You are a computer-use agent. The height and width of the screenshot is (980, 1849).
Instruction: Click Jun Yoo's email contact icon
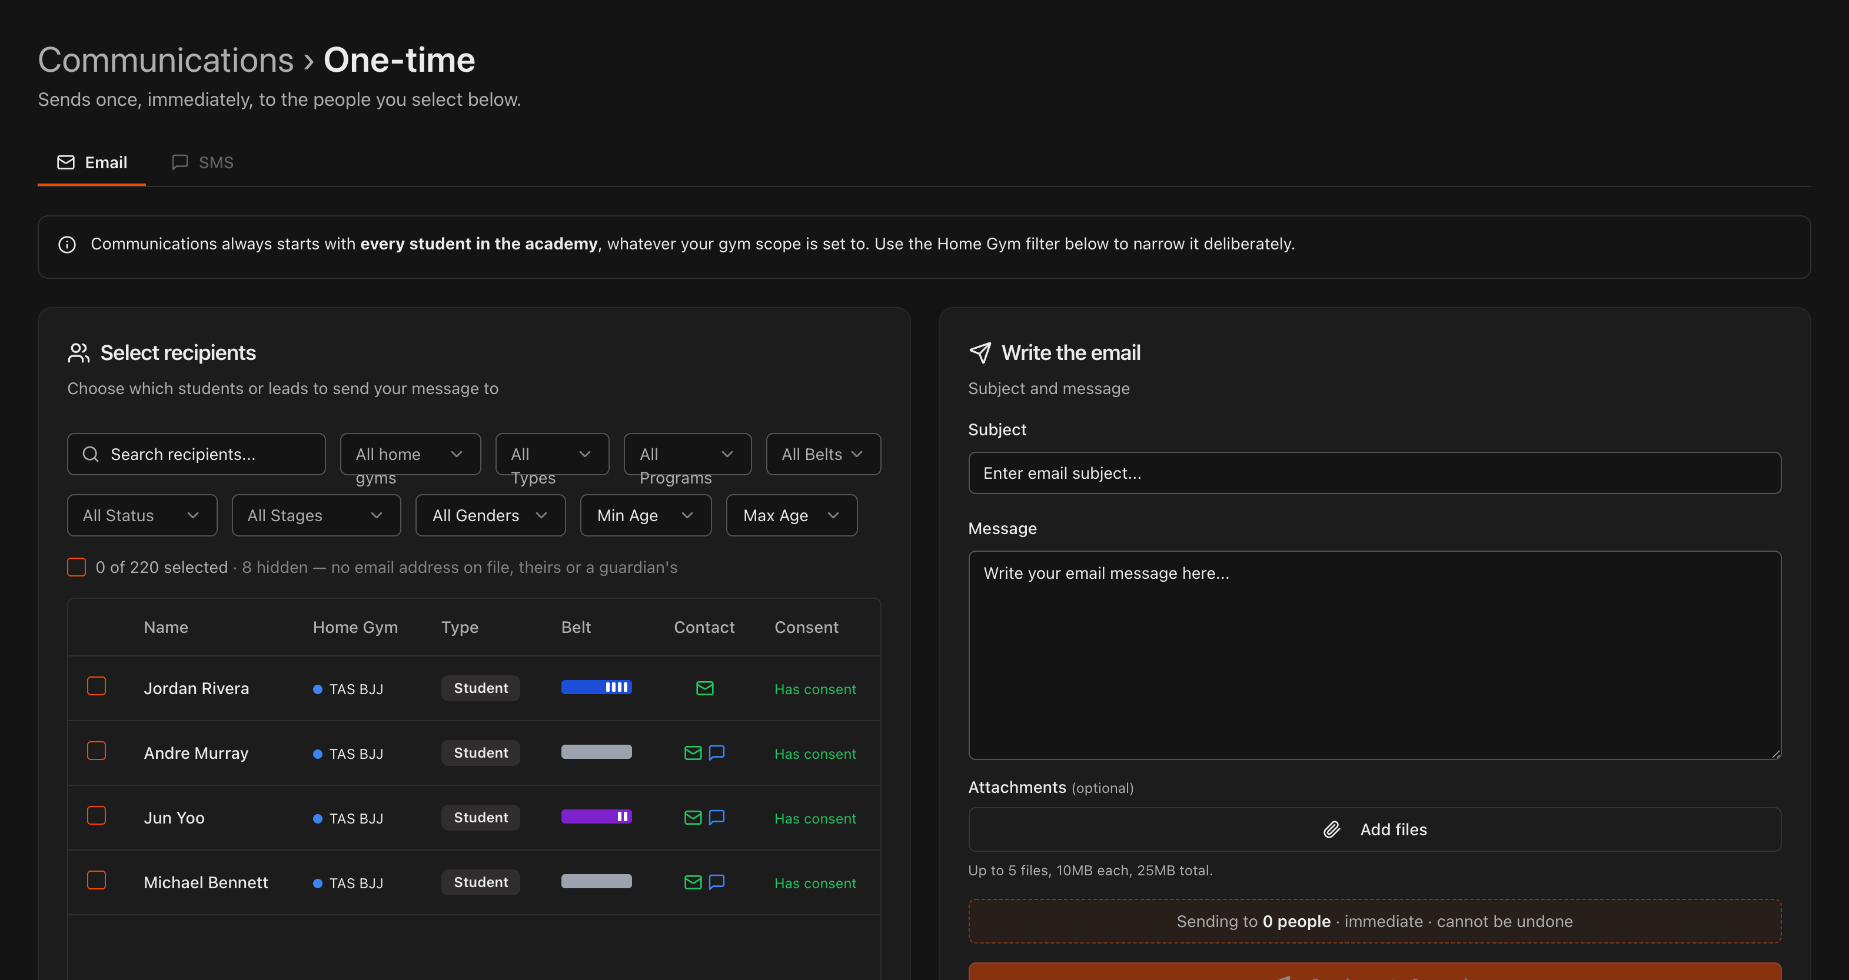pos(693,818)
